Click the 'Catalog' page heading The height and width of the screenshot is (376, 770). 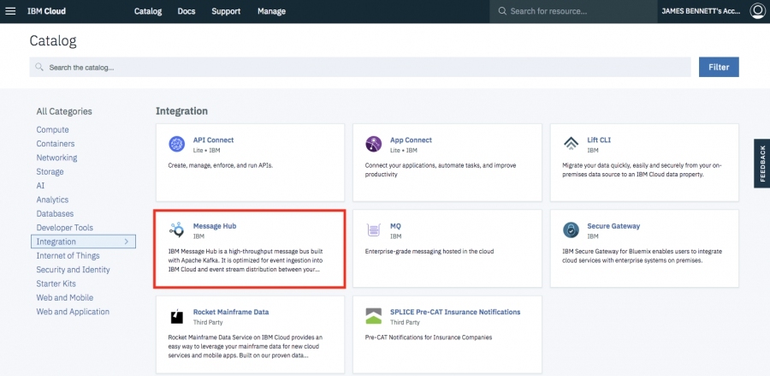(x=53, y=41)
